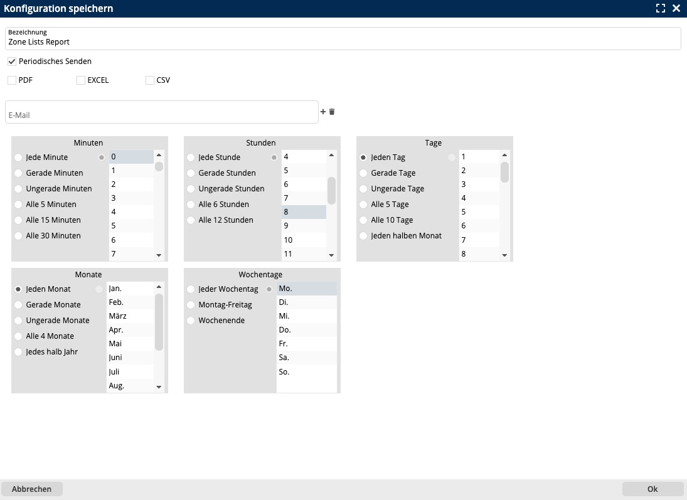Select Jede Stunde radio button
This screenshot has width=687, height=500.
tap(191, 157)
